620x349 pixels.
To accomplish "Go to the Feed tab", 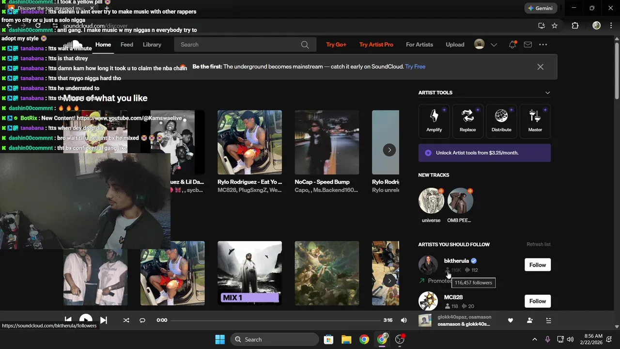I will [x=127, y=45].
